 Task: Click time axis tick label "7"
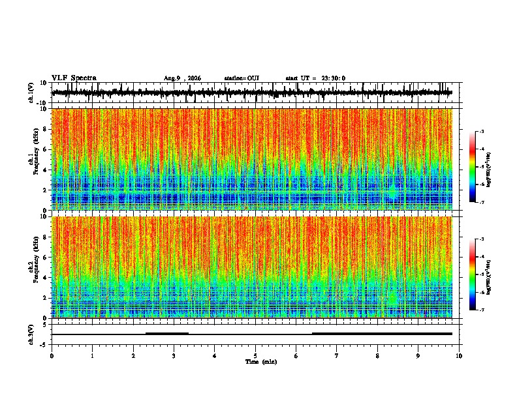[x=337, y=356]
